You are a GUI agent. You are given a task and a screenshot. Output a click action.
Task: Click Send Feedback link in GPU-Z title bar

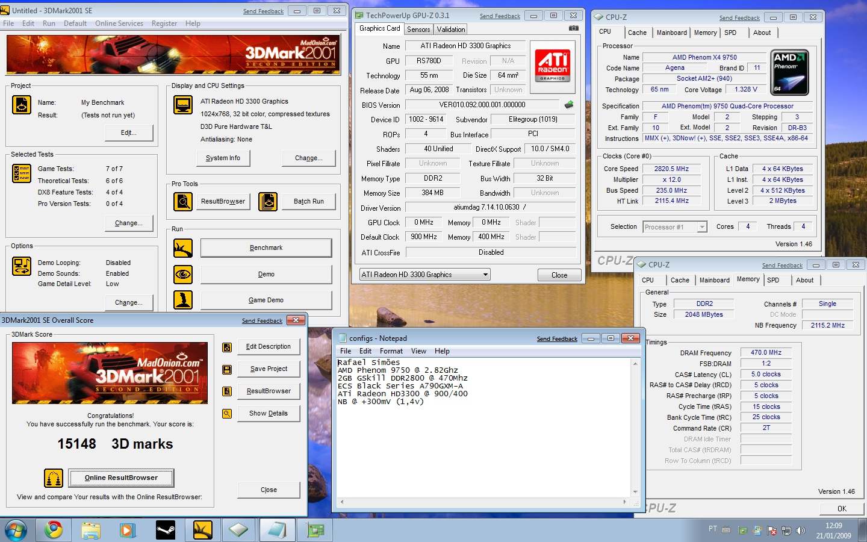[500, 16]
